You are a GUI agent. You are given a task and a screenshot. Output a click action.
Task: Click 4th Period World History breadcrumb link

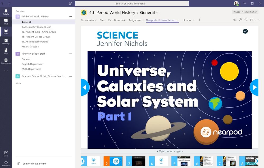pos(112,13)
